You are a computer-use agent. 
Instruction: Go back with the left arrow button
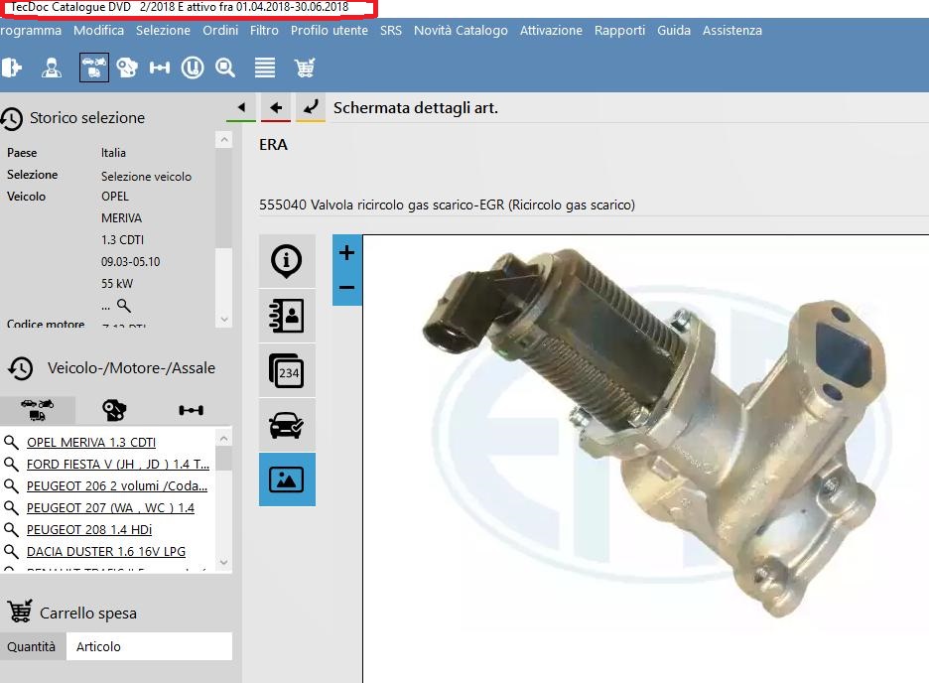pos(276,108)
